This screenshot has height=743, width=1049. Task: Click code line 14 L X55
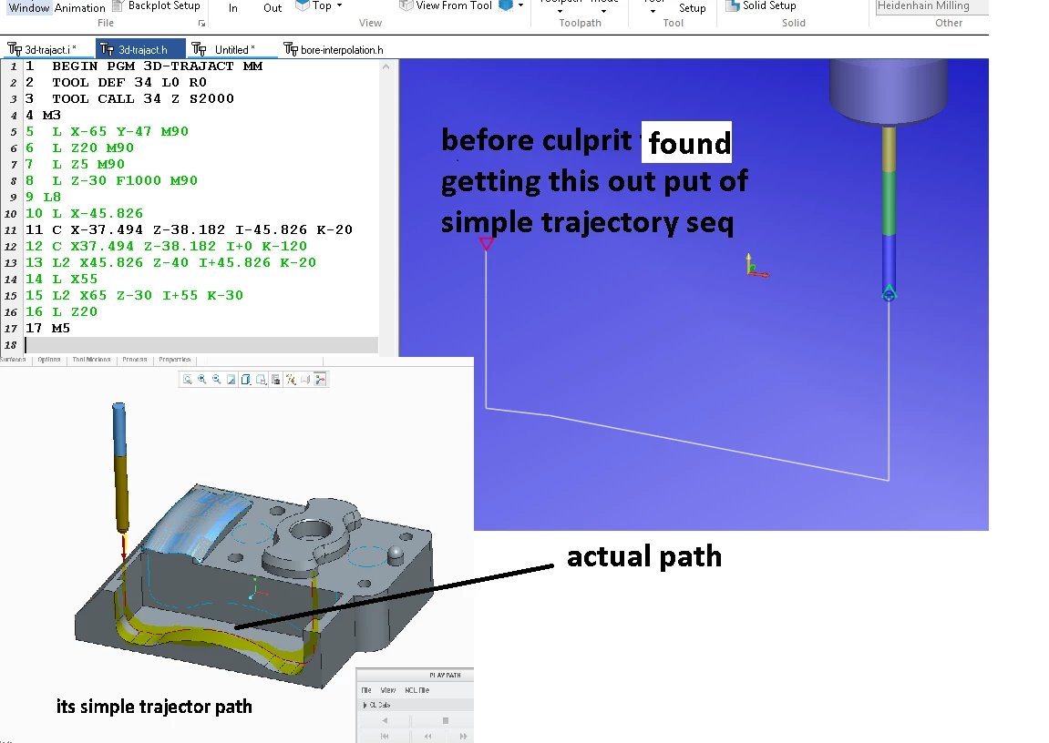pos(62,279)
